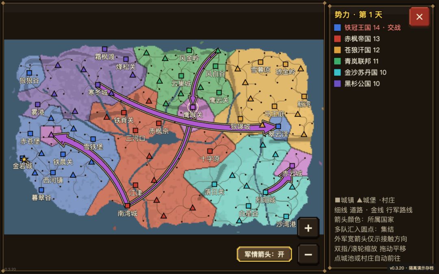Select the 沙湾港 town square marker
Image resolution: width=439 pixels, height=274 pixels.
click(x=286, y=216)
